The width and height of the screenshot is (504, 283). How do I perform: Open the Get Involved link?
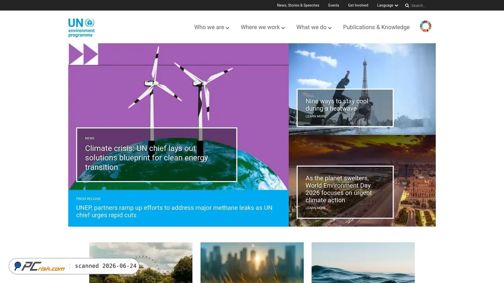[x=358, y=5]
